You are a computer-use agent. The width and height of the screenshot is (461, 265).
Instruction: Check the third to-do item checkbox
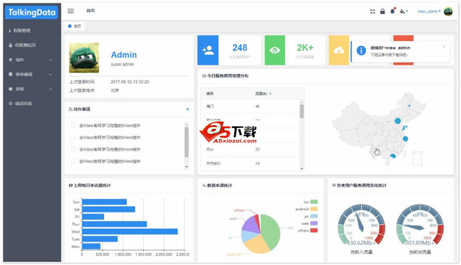point(73,149)
